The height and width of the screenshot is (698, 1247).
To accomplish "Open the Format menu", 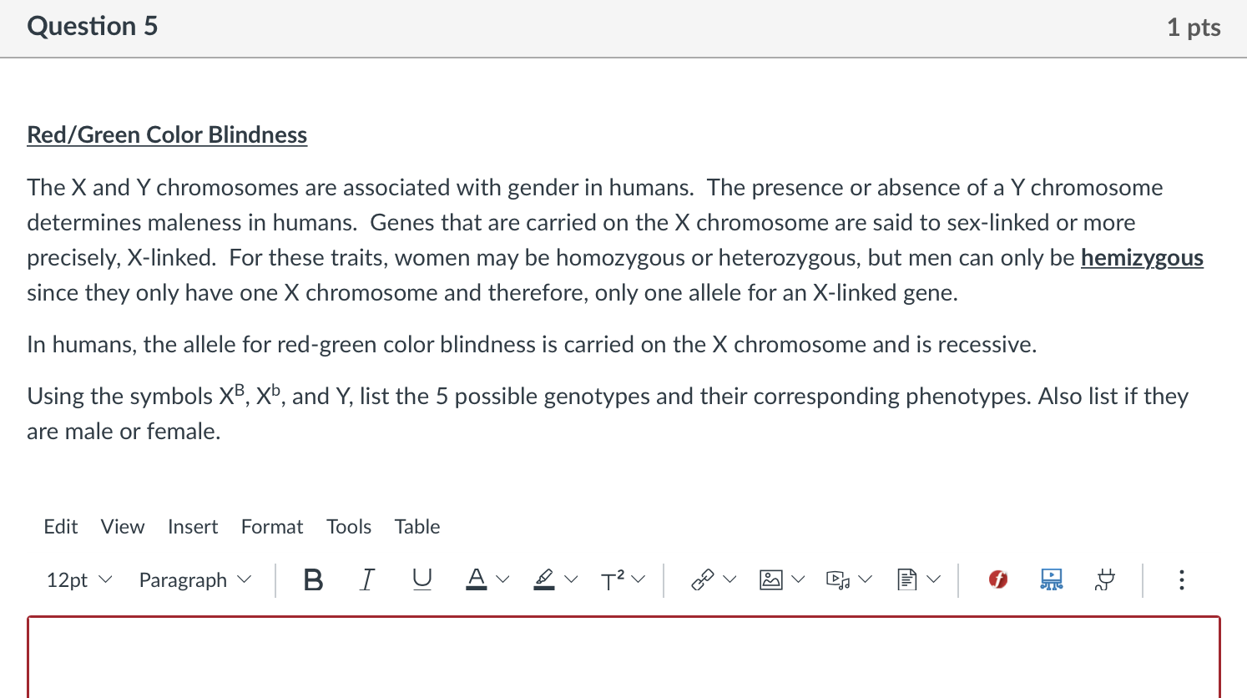I will click(x=272, y=527).
